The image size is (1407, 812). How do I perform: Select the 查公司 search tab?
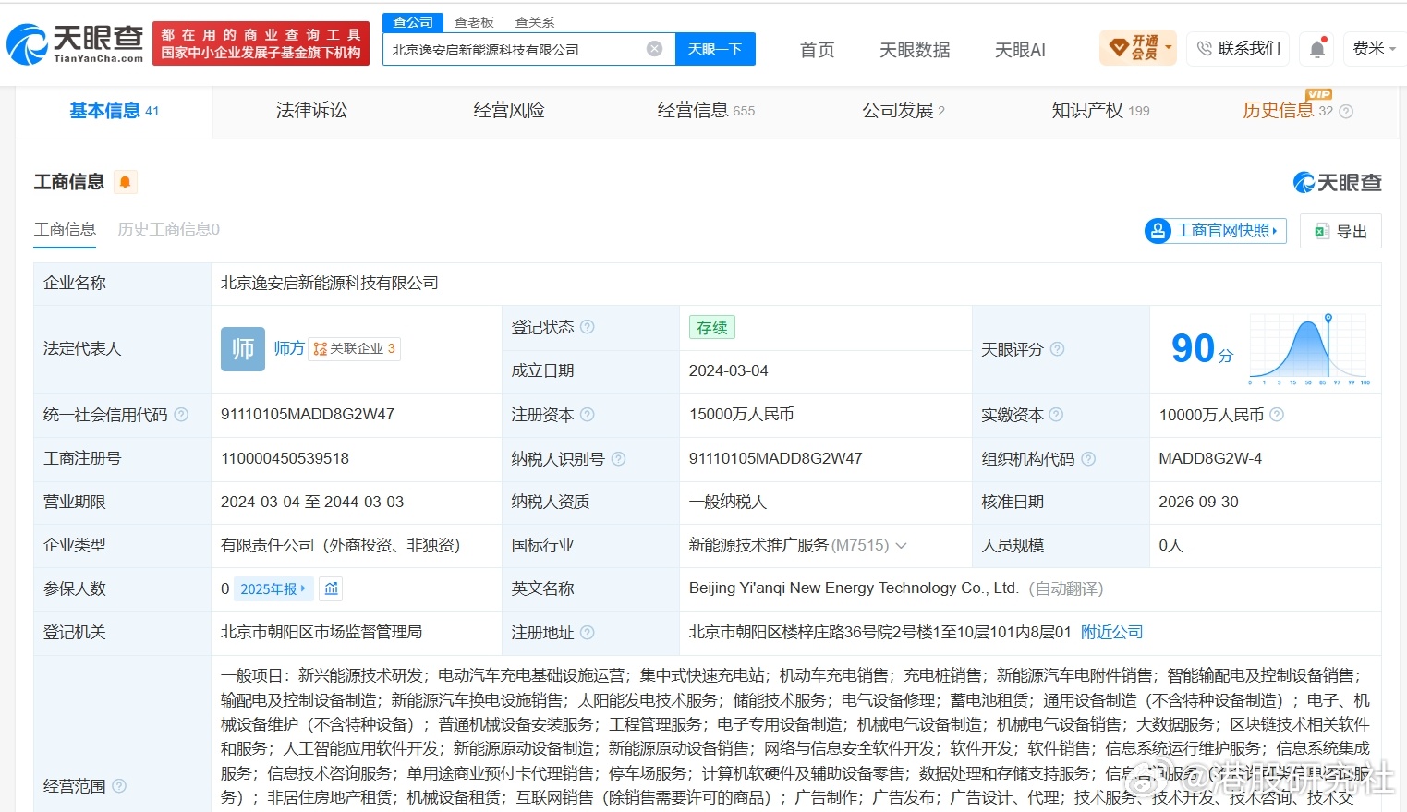click(x=413, y=22)
